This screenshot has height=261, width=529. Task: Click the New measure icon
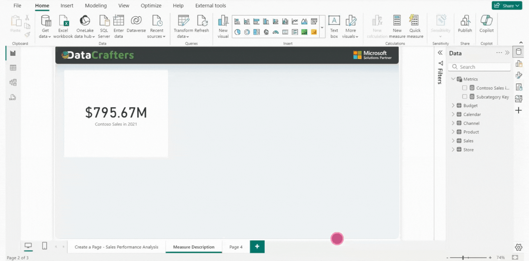(x=397, y=21)
